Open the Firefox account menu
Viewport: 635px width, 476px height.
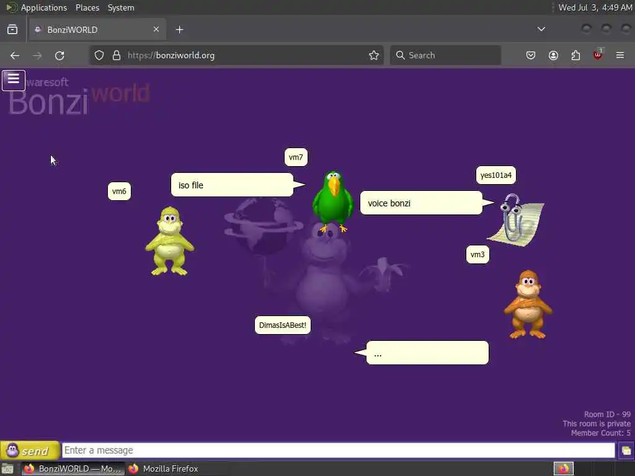click(553, 55)
